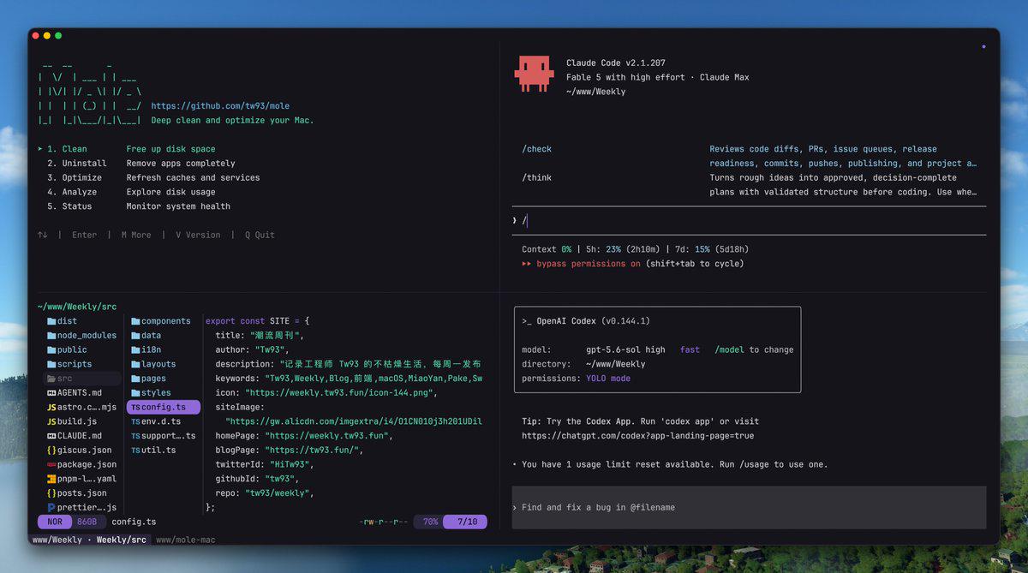Select the components folder icon
The height and width of the screenshot is (573, 1028).
pyautogui.click(x=135, y=321)
